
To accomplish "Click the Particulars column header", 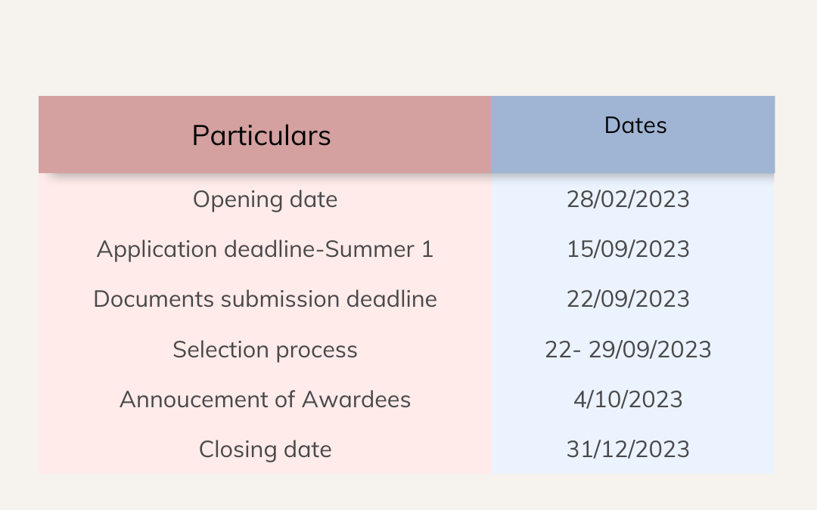I will [261, 135].
